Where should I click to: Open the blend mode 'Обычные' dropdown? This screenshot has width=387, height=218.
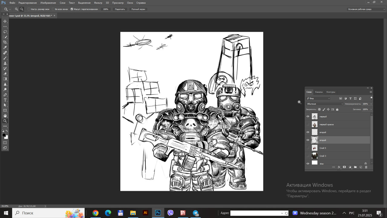pyautogui.click(x=325, y=104)
